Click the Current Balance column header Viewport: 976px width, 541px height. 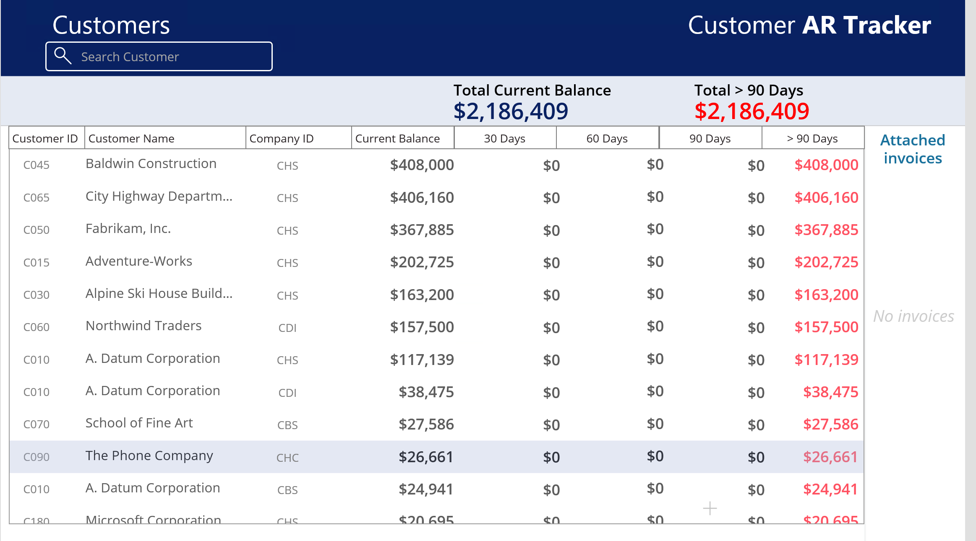pyautogui.click(x=397, y=138)
